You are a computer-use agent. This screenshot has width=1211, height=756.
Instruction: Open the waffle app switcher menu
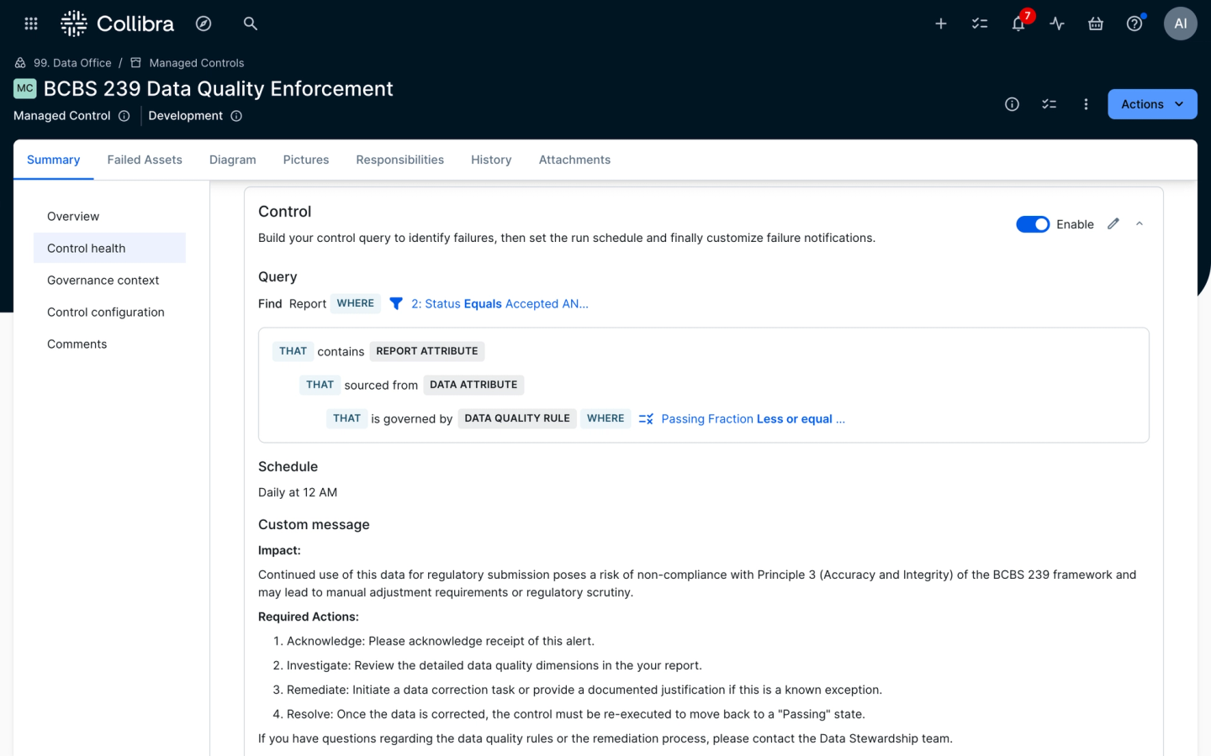[x=30, y=24]
